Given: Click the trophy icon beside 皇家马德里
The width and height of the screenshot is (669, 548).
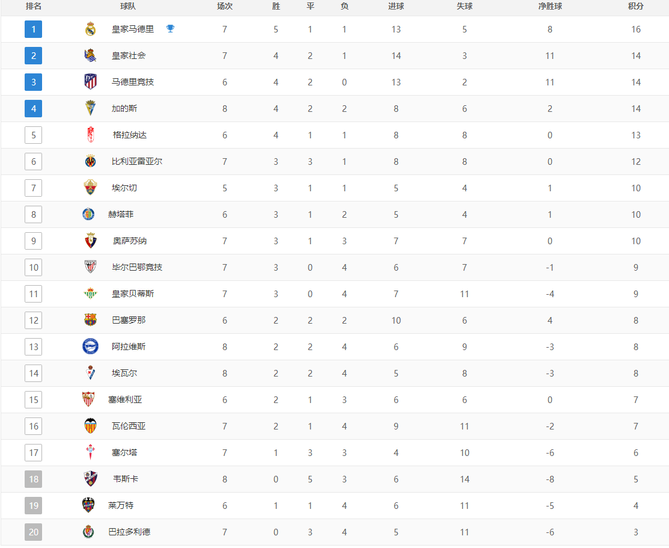Looking at the screenshot, I should 170,29.
